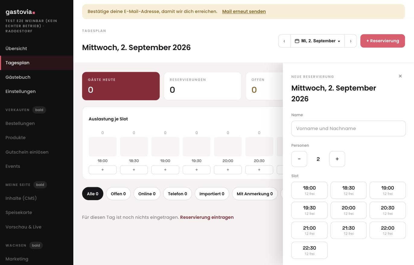
Task: Click plus under the 18:00 slot bar
Action: tap(103, 170)
